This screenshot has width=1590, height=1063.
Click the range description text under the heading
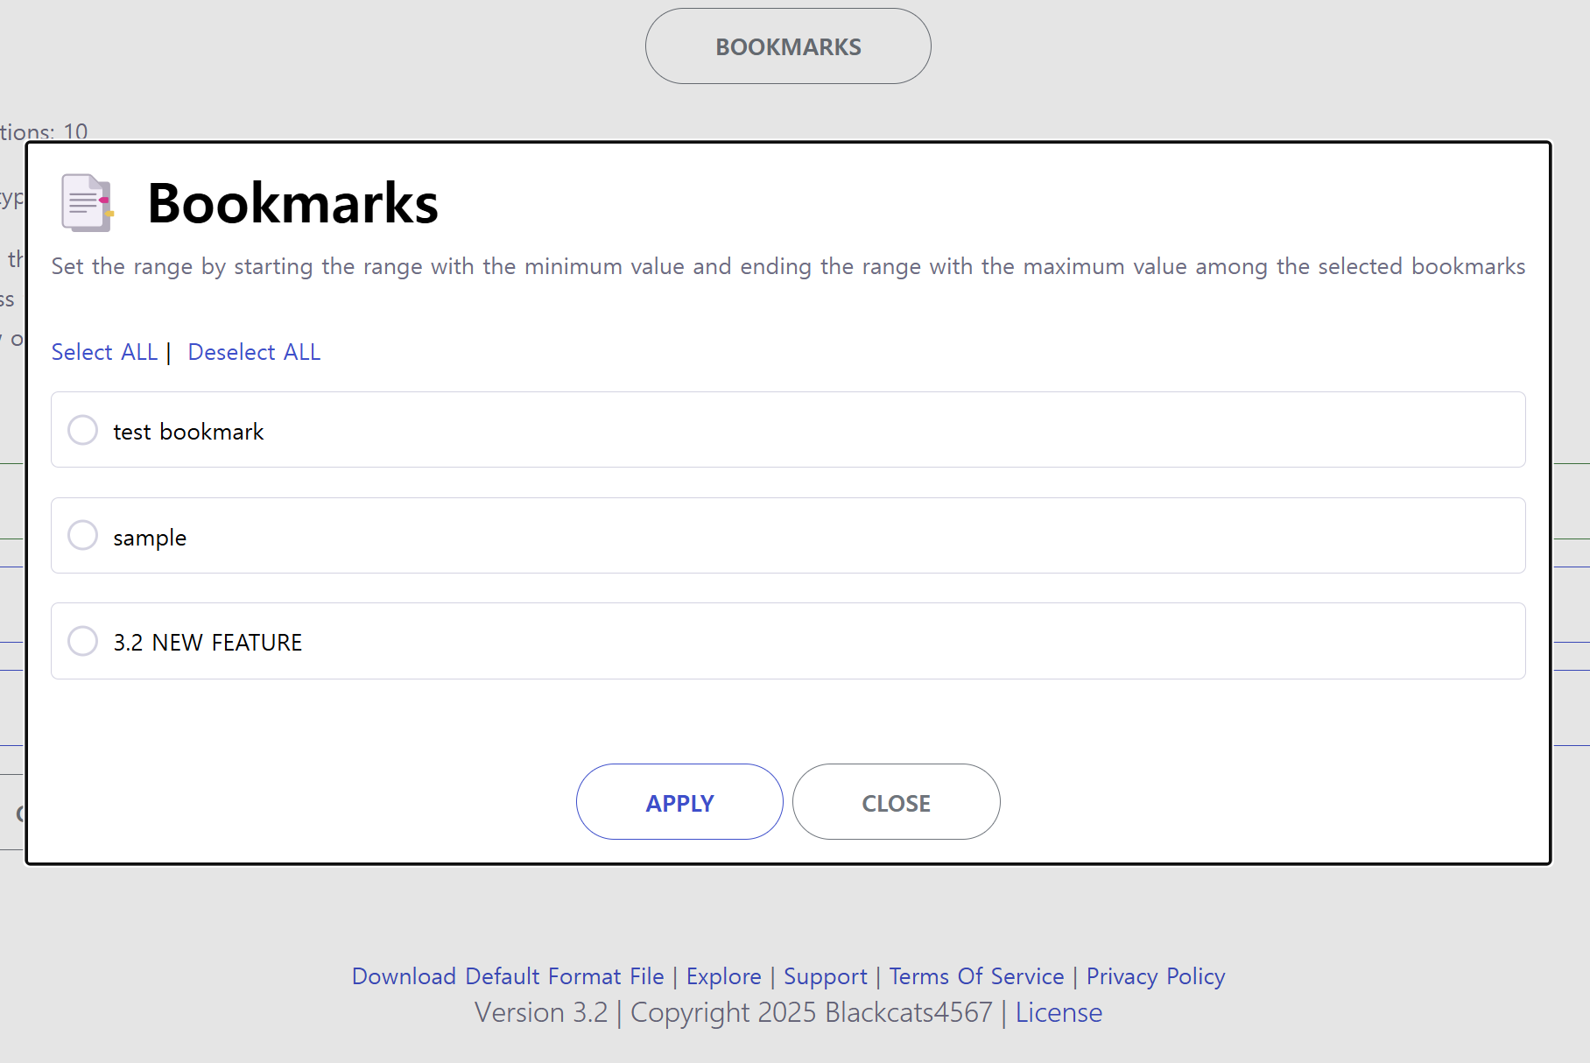pyautogui.click(x=788, y=266)
